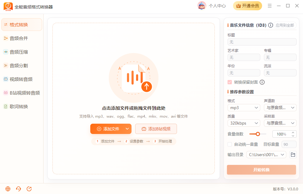Click the 专辑 input field
Screen dimensions: 303x194
pos(280,57)
